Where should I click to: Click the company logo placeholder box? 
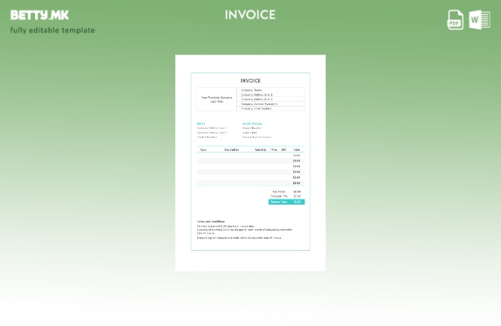tap(217, 99)
